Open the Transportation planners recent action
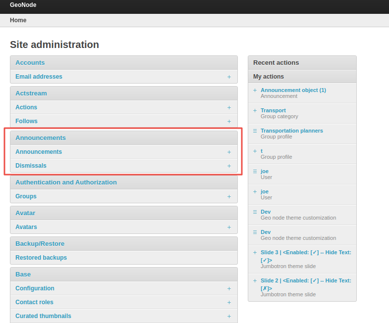 [x=291, y=131]
